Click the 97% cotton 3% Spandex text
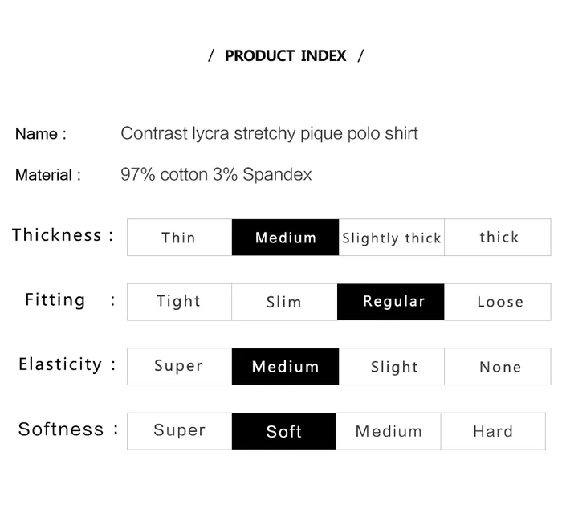562x517 pixels. pyautogui.click(x=216, y=174)
